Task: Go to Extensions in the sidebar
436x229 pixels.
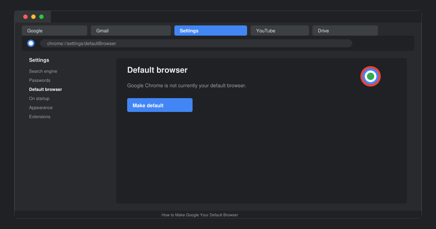Action: coord(40,117)
